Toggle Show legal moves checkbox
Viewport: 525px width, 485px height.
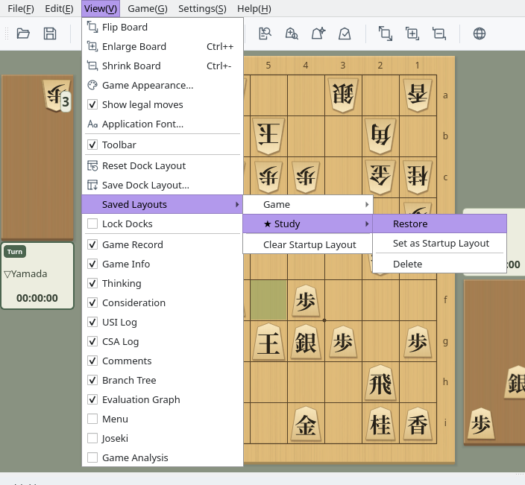pos(92,105)
